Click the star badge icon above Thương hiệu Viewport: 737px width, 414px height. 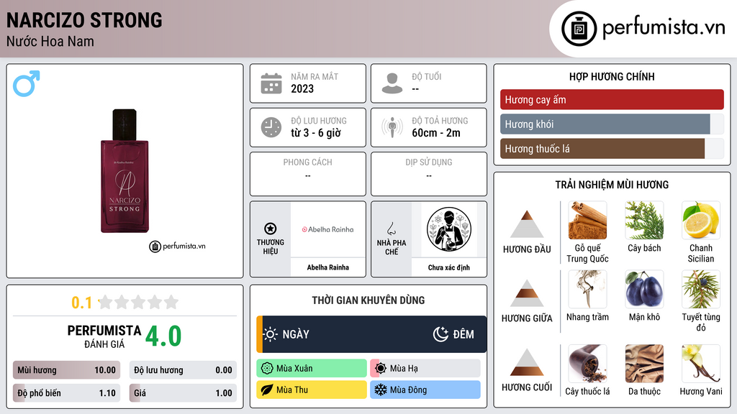tap(271, 229)
